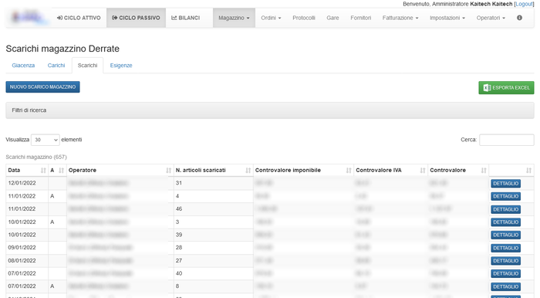Sort by Controvalore column arrows

[x=484, y=170]
